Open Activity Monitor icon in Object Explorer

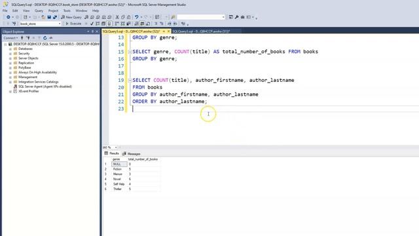coord(51,38)
